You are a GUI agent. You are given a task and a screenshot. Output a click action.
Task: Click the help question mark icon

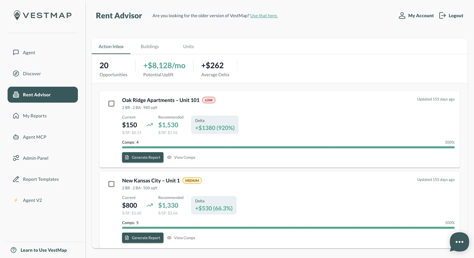pos(14,250)
